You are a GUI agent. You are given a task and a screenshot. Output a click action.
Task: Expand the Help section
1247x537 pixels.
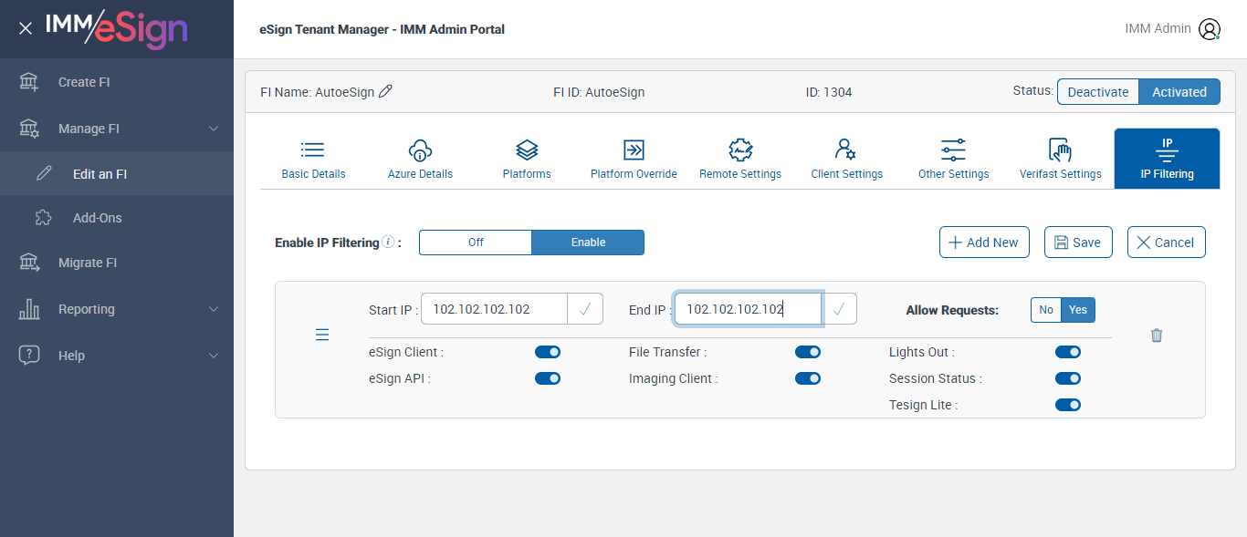[x=214, y=356]
